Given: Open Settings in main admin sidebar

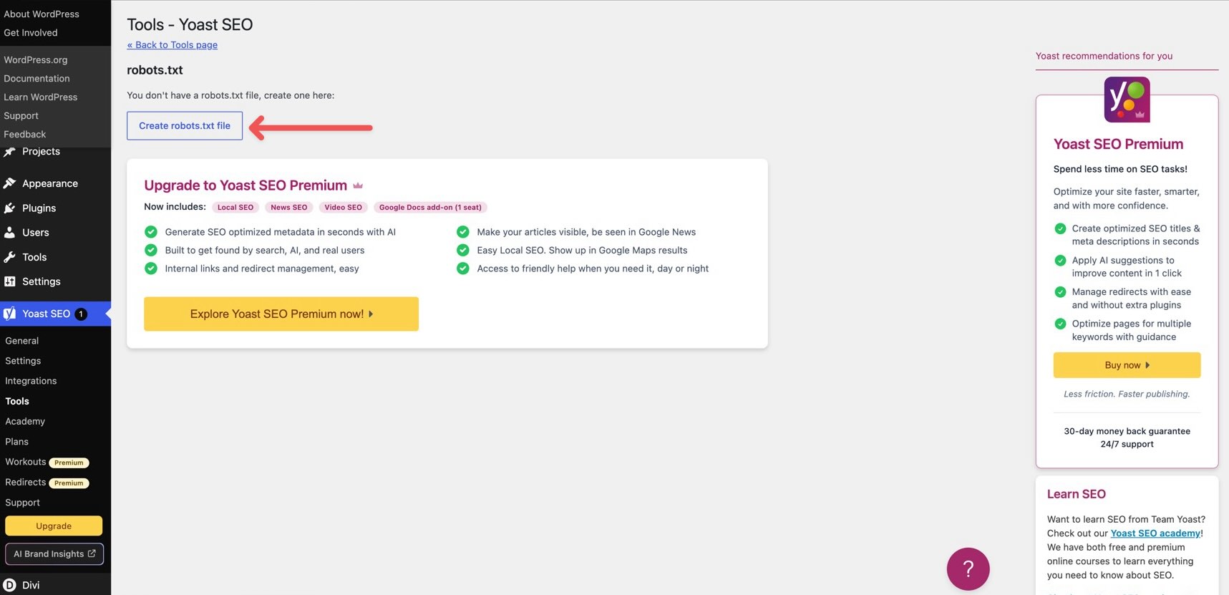Looking at the screenshot, I should tap(42, 281).
